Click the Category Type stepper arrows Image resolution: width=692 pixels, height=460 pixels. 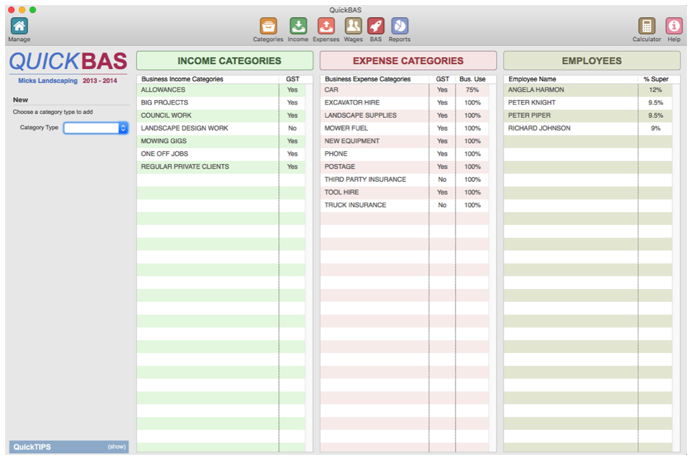tap(123, 127)
